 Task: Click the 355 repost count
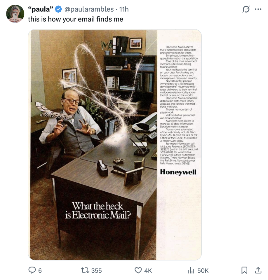(97, 271)
